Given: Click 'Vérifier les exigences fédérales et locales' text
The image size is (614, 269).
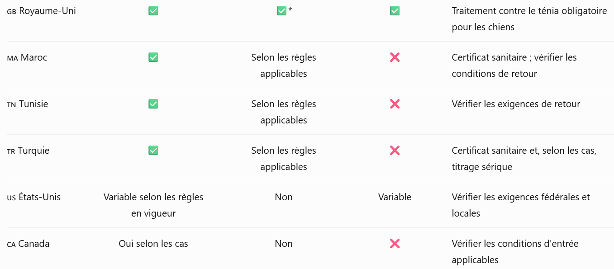Looking at the screenshot, I should click(521, 205).
